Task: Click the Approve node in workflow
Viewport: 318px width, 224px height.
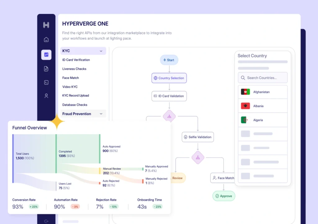Action: tap(224, 196)
